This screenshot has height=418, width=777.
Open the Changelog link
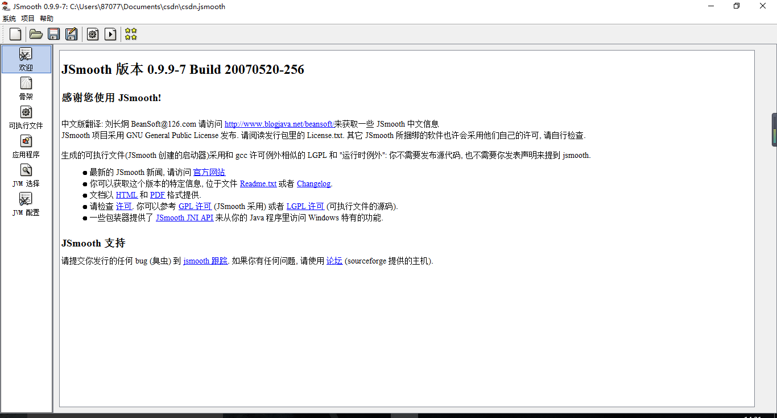pyautogui.click(x=313, y=183)
